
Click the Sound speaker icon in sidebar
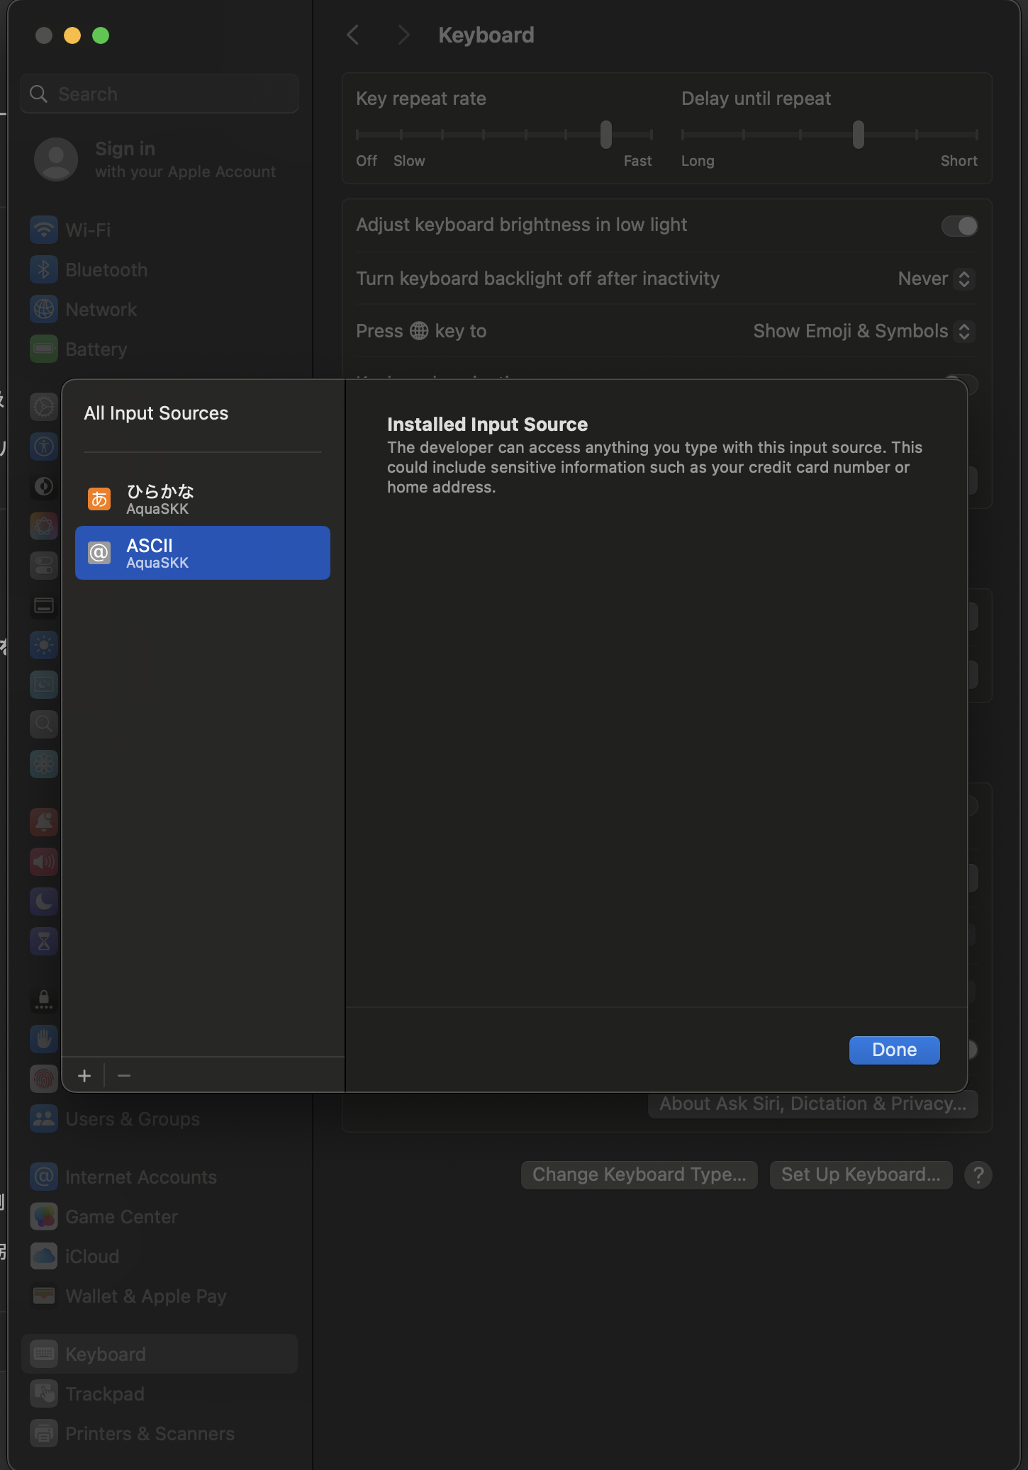pyautogui.click(x=44, y=862)
